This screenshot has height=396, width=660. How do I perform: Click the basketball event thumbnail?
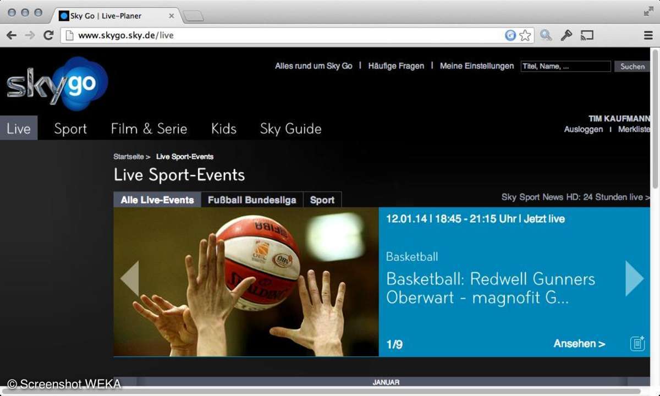click(246, 282)
